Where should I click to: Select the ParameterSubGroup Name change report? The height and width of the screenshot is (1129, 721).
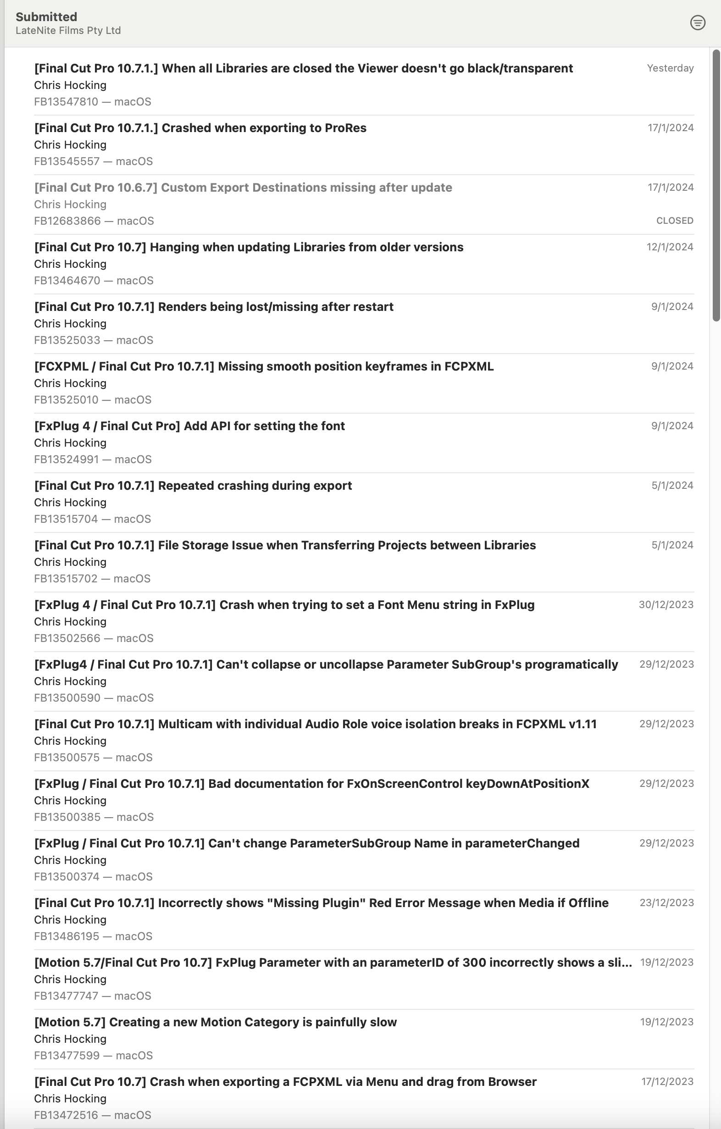(306, 842)
